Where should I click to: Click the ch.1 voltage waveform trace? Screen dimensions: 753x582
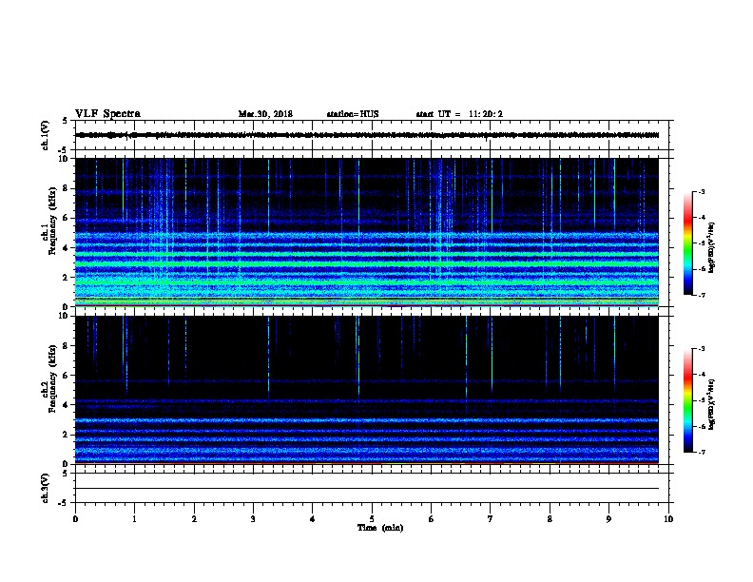(367, 135)
